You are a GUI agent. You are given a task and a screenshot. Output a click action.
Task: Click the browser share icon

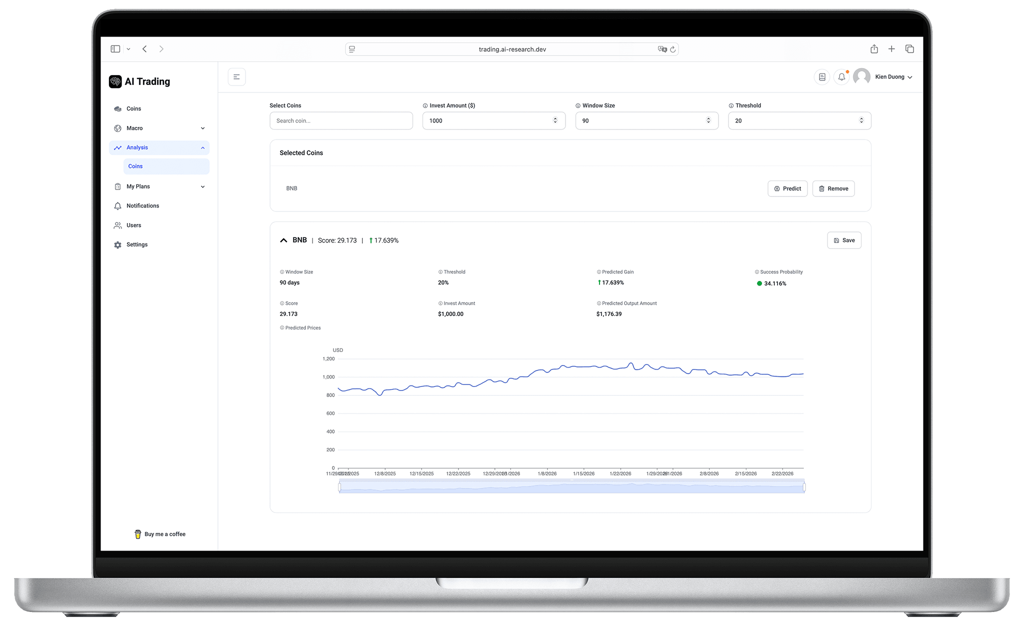[874, 49]
